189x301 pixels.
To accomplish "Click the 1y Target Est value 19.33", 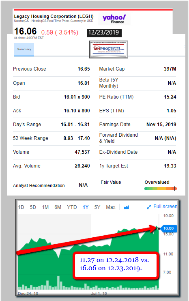I will coord(170,166).
